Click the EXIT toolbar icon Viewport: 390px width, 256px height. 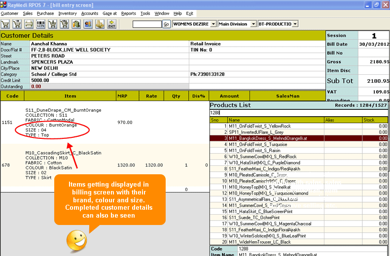(112, 24)
